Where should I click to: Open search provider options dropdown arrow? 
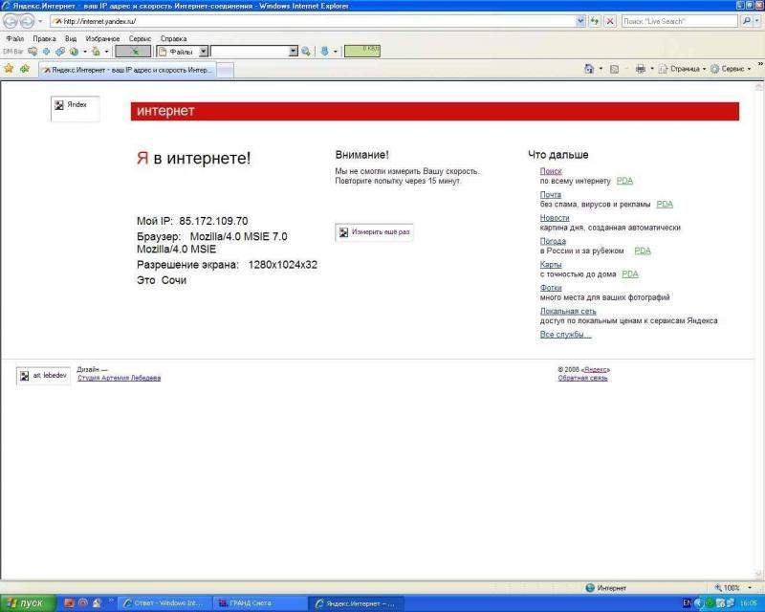coord(757,21)
